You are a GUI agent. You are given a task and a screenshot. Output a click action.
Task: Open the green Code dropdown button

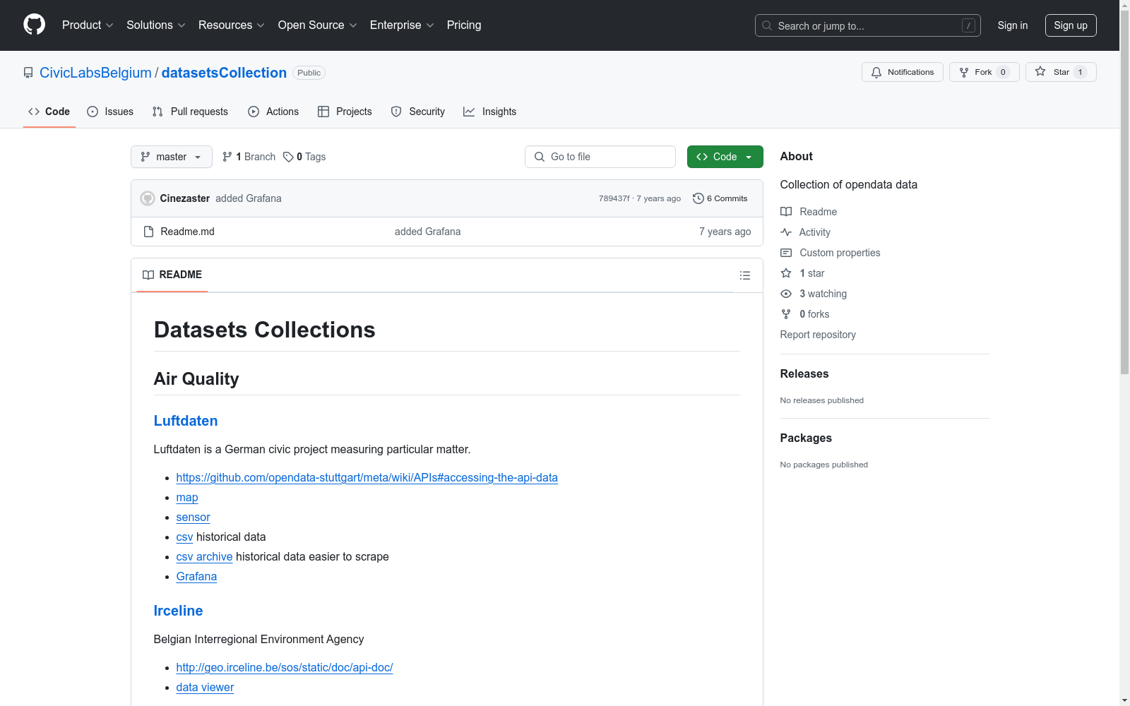pyautogui.click(x=725, y=157)
